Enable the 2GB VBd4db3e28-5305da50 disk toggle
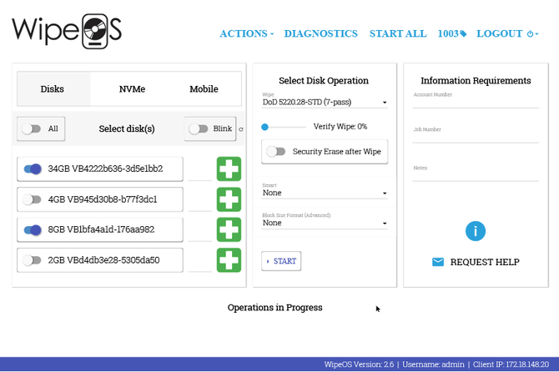Screen dimensions: 559x372 [x=32, y=260]
